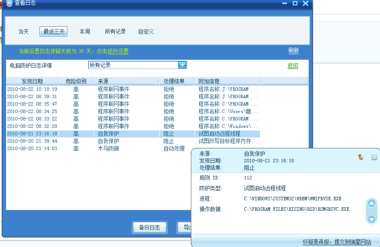Click the 返回 link
The width and height of the screenshot is (380, 247).
point(293,66)
